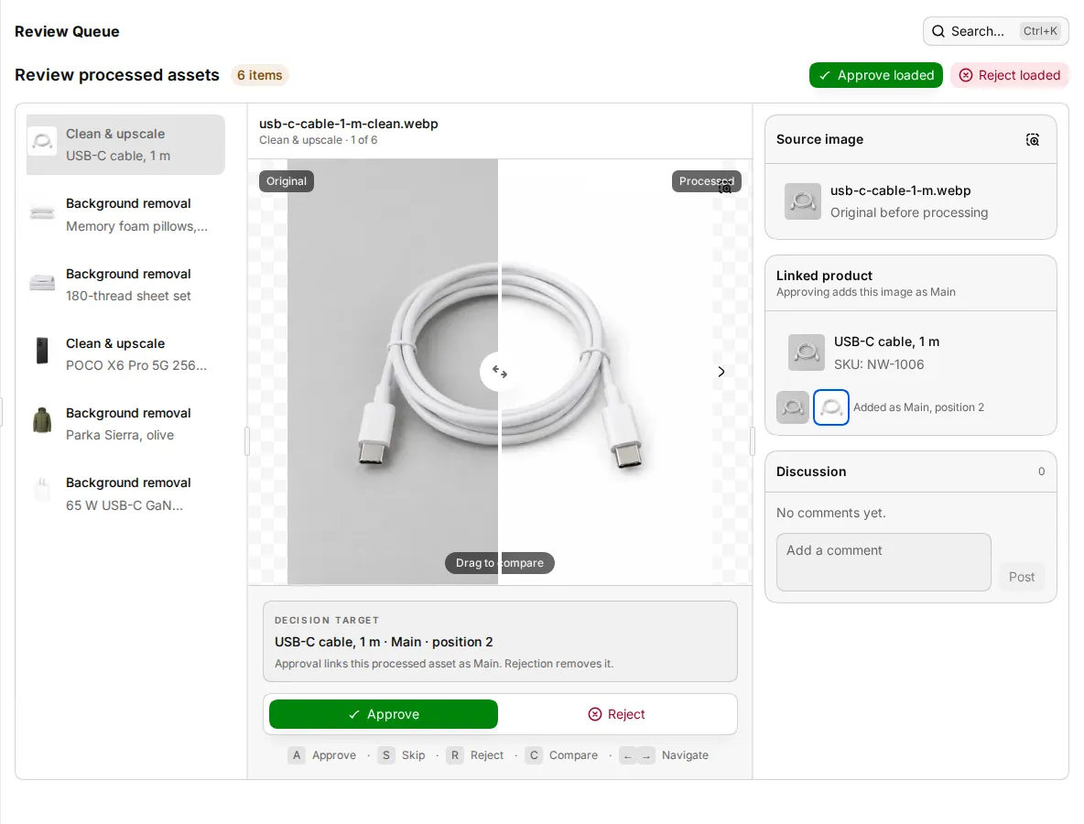Select the highlighted Main position 2 thumbnail
This screenshot has width=1084, height=824.
(831, 407)
